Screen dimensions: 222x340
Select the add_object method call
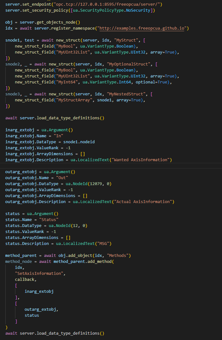coord(80,255)
